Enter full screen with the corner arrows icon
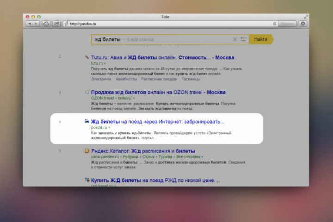Viewport: 333px width, 222px height. pyautogui.click(x=306, y=17)
